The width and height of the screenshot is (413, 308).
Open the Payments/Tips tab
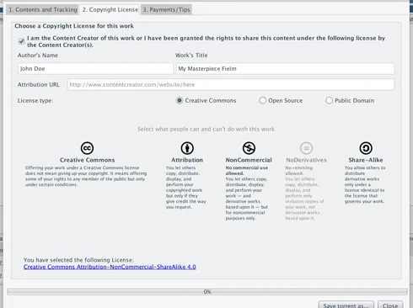[166, 9]
